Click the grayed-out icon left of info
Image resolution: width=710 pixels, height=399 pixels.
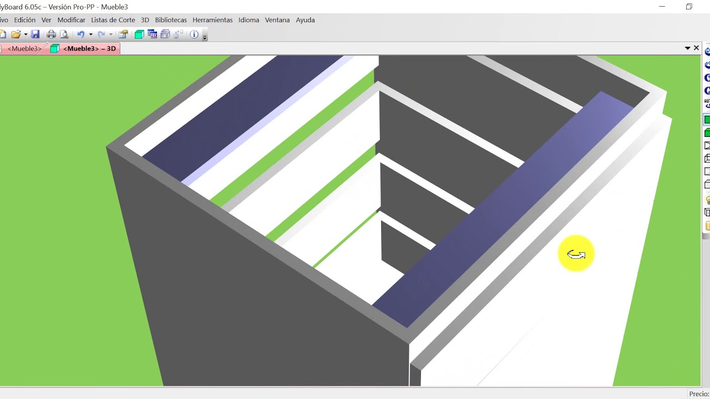pyautogui.click(x=178, y=34)
